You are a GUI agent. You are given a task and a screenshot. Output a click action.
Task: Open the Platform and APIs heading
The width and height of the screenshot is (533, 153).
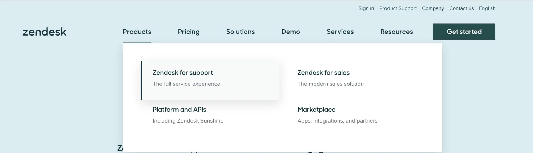tap(179, 110)
